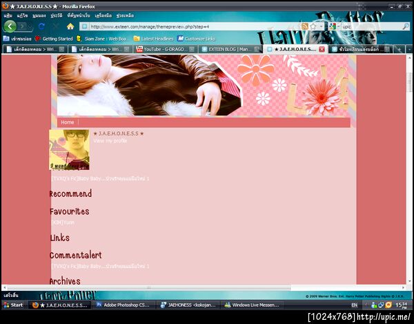
Task: Click the blog profile avatar picture
Action: (69, 150)
